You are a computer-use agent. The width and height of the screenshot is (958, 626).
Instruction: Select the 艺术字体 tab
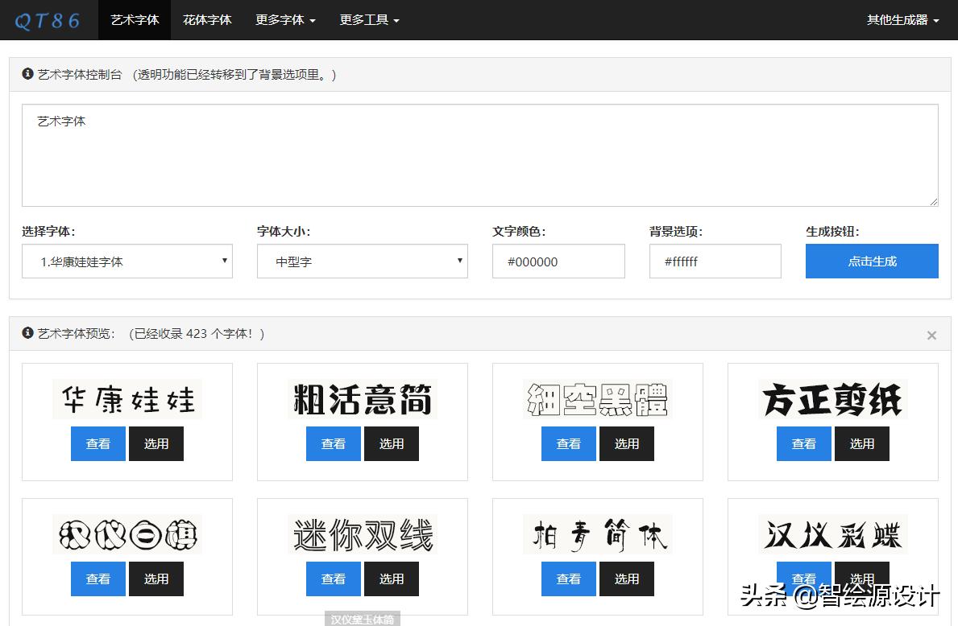pos(135,19)
